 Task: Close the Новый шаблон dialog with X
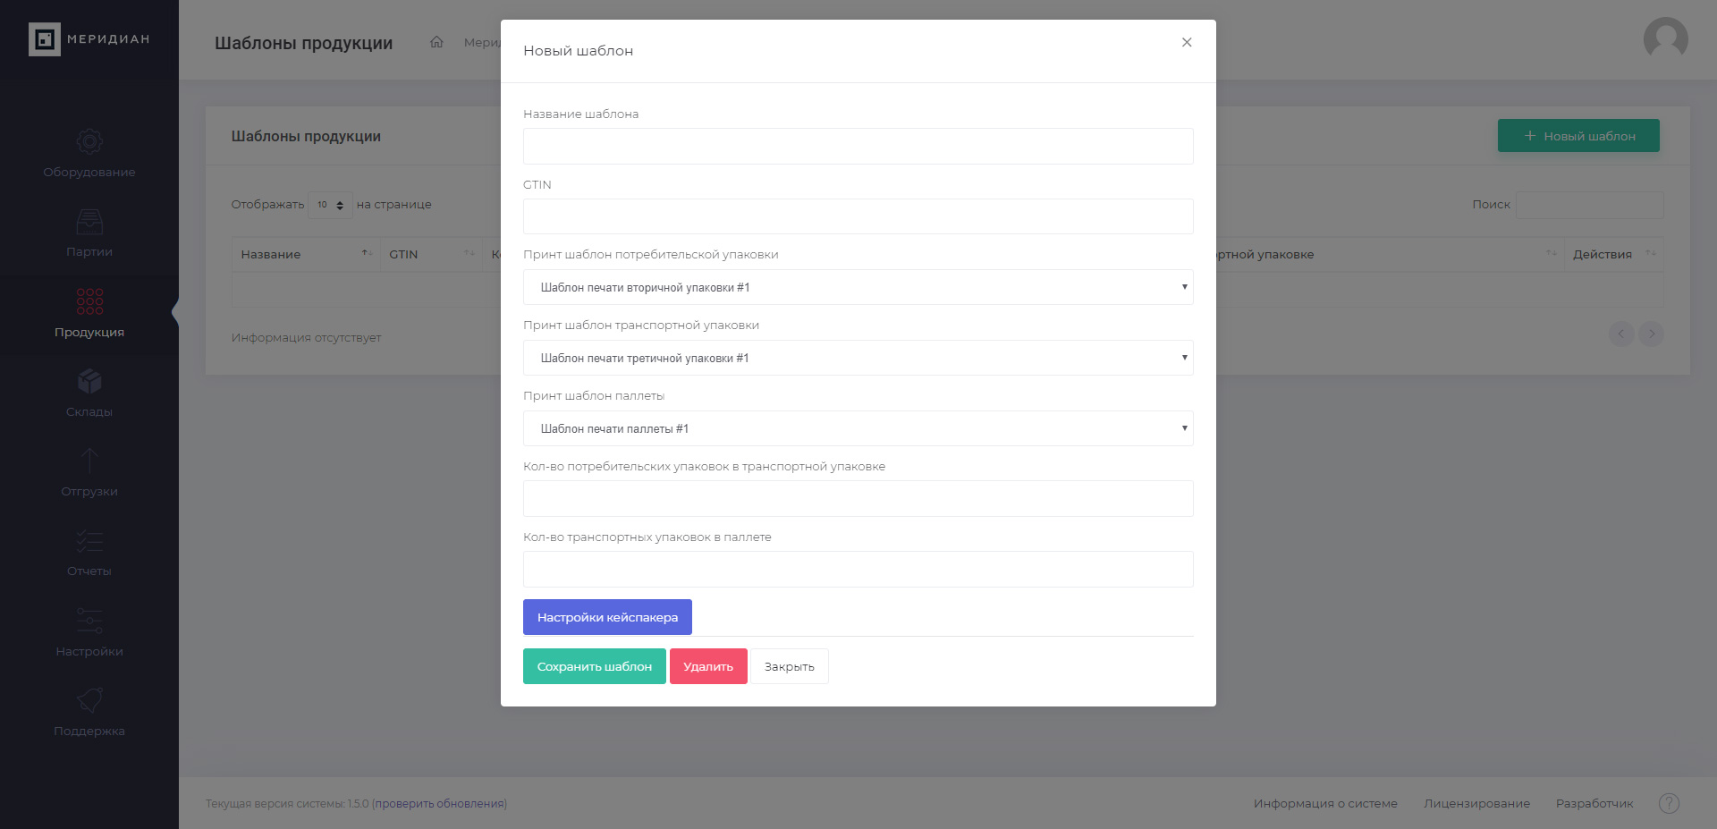click(1187, 42)
